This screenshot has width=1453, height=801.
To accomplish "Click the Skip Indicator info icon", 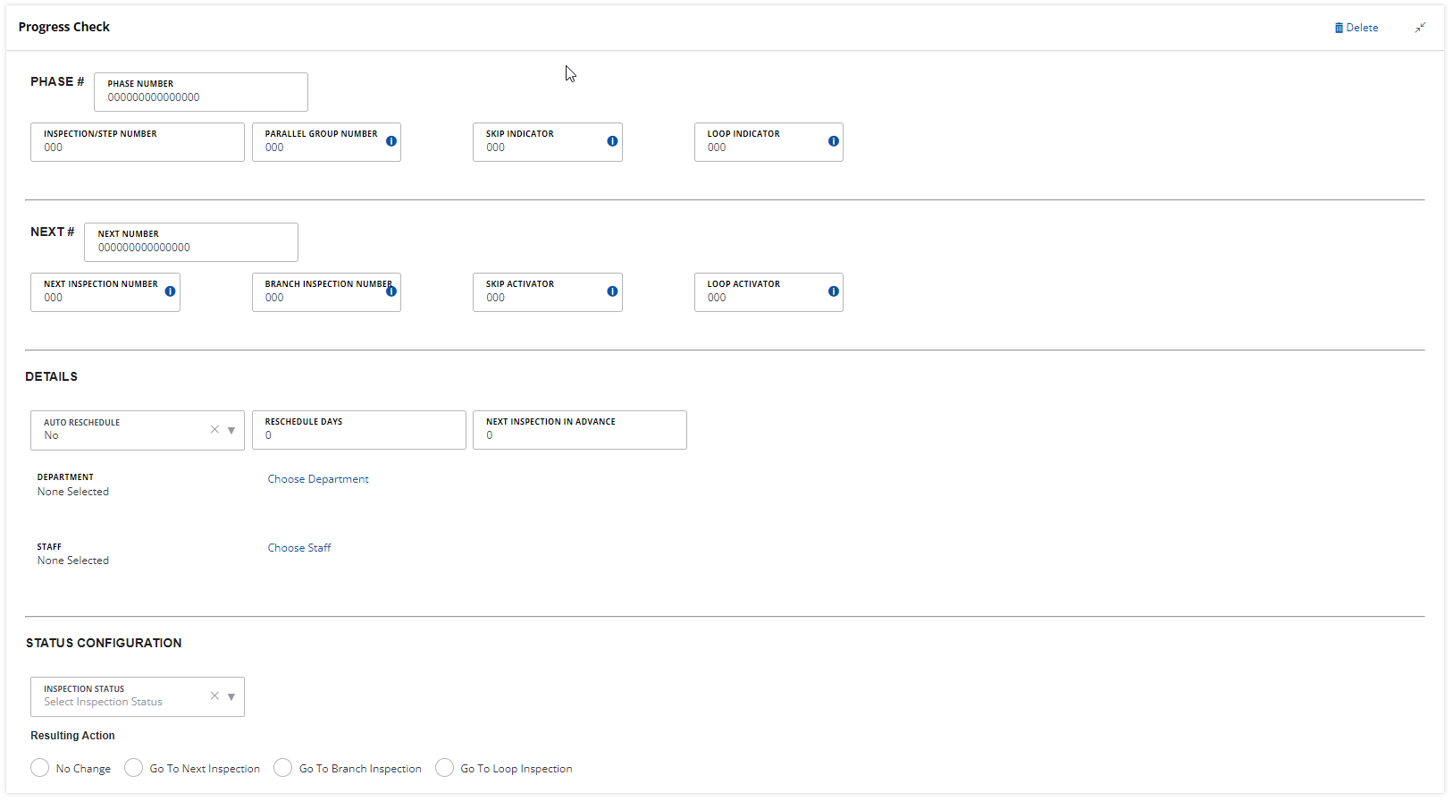I will [612, 141].
